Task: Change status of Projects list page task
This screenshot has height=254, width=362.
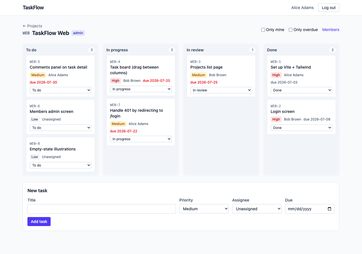Action: (x=221, y=90)
